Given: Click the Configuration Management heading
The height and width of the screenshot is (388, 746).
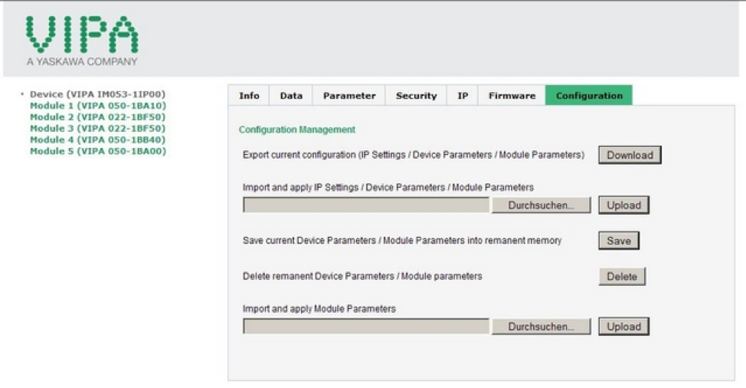Looking at the screenshot, I should coord(297,130).
